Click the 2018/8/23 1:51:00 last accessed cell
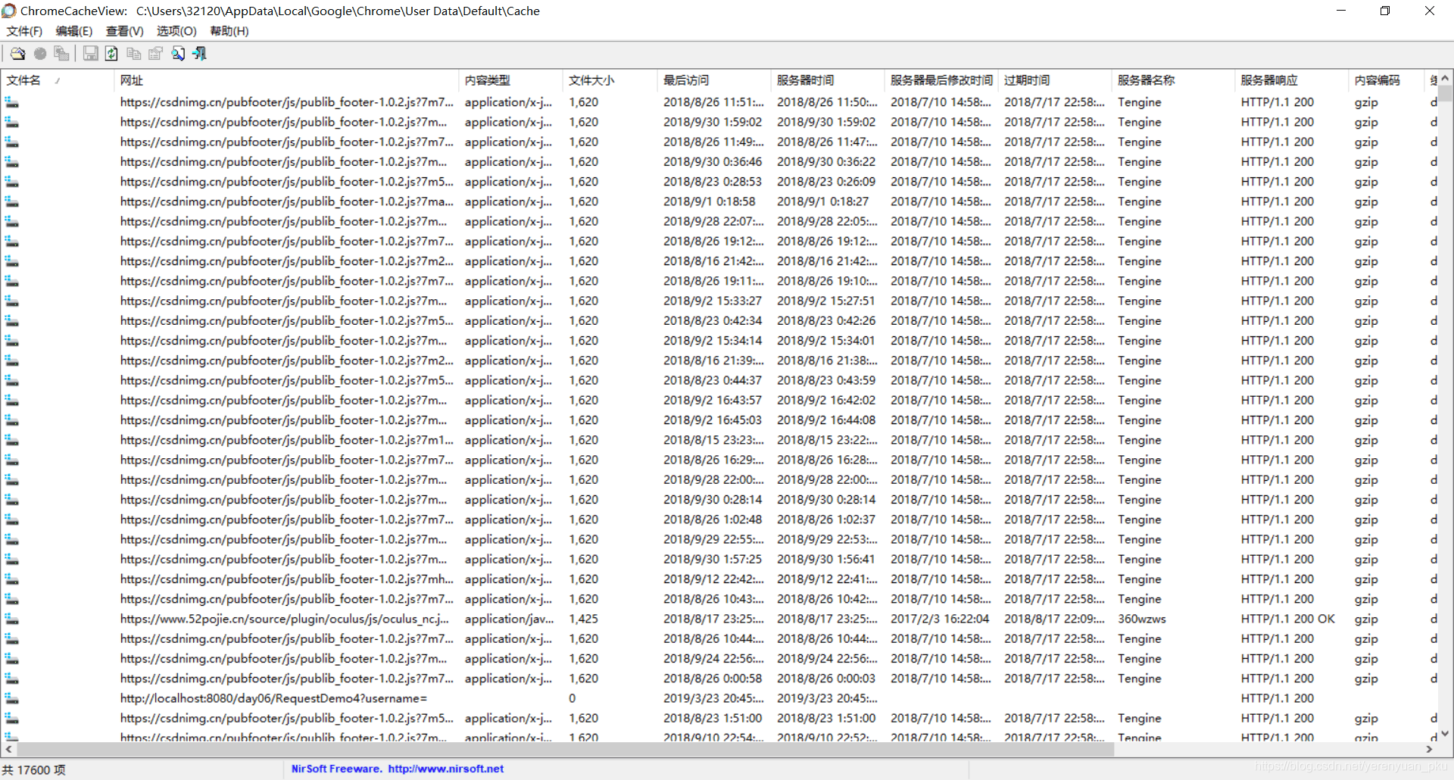 (x=713, y=718)
